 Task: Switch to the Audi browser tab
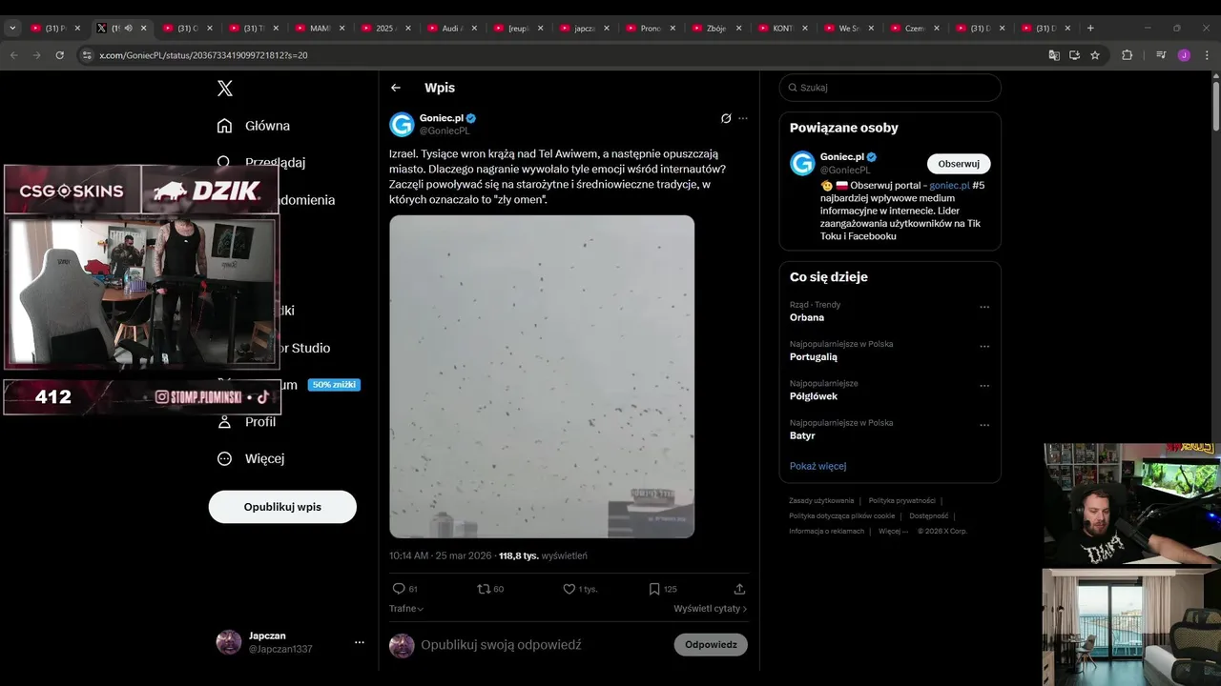452,29
